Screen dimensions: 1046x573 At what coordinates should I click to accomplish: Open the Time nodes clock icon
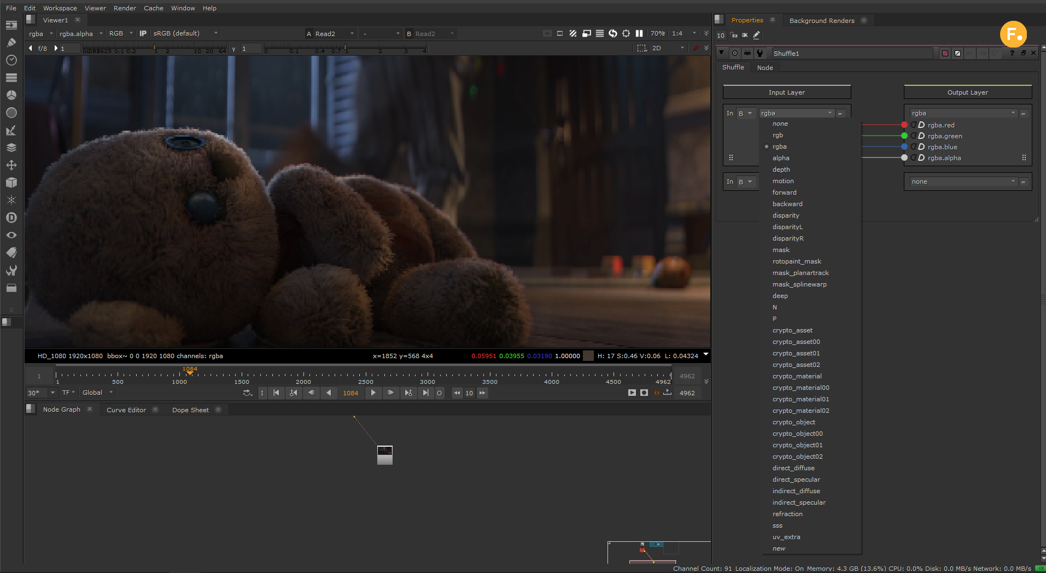pyautogui.click(x=11, y=60)
